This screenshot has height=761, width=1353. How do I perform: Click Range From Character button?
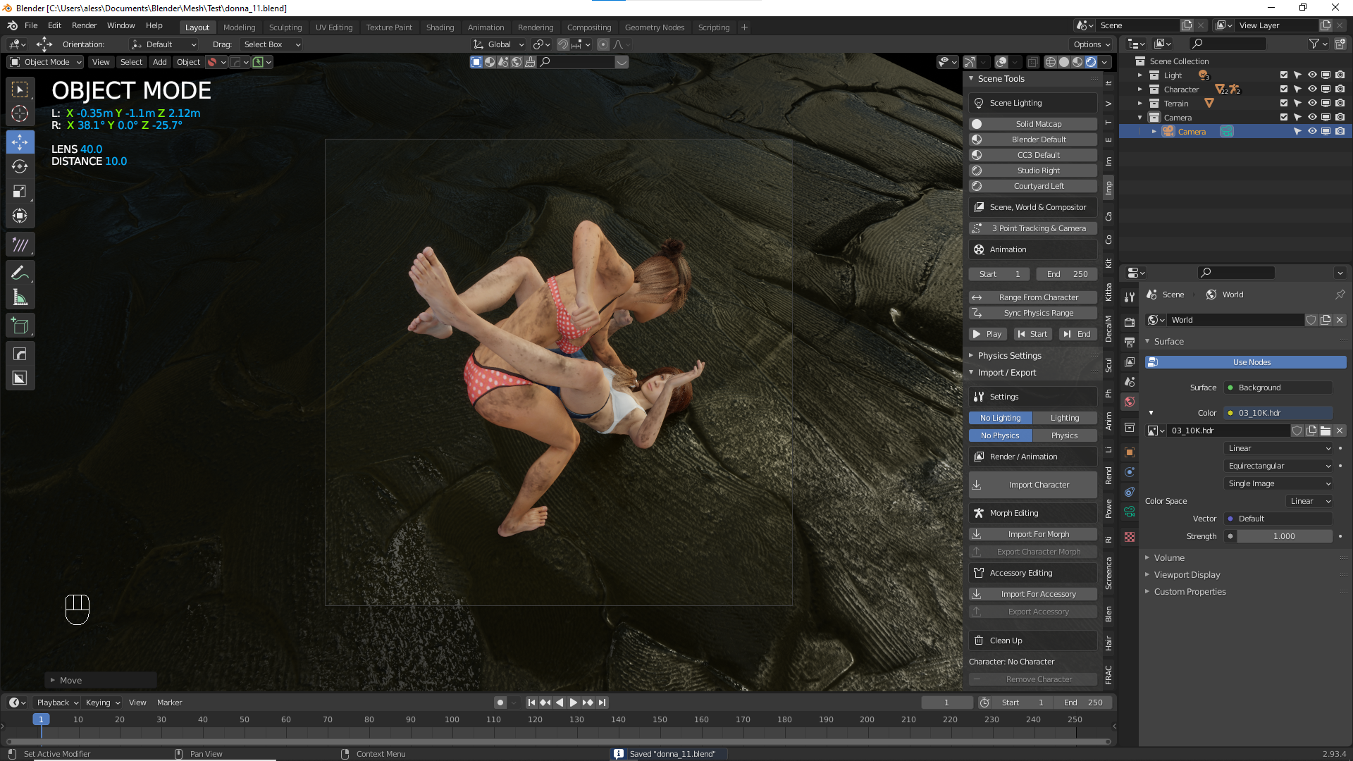pos(1033,297)
